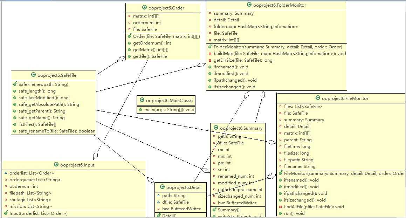Select the oudernum: int field in Input
This screenshot has width=406, height=218.
pyautogui.click(x=23, y=186)
